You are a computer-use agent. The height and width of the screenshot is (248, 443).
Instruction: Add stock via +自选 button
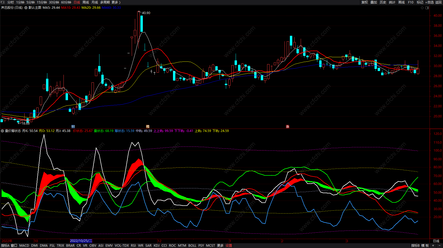(x=430, y=2)
